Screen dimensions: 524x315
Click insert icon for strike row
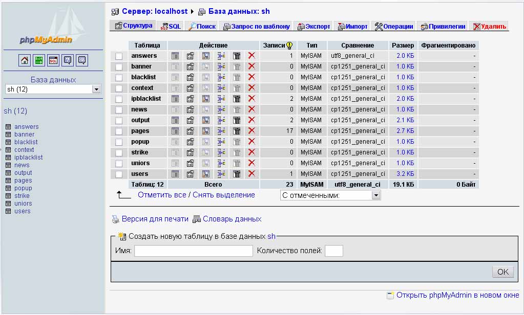pos(221,152)
